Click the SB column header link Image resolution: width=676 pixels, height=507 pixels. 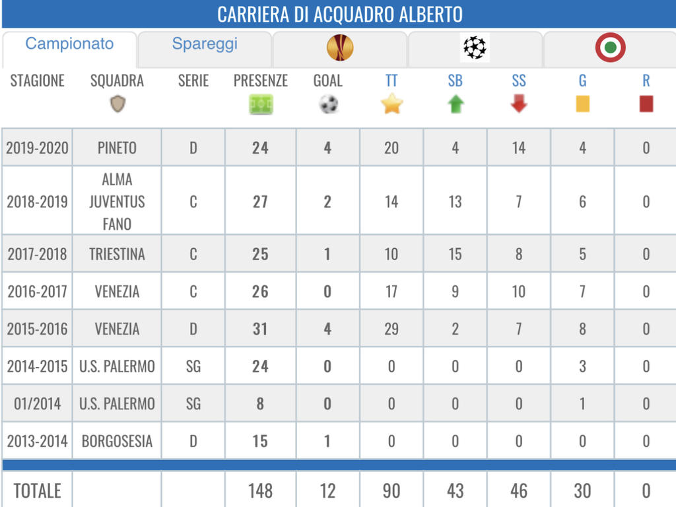click(456, 81)
